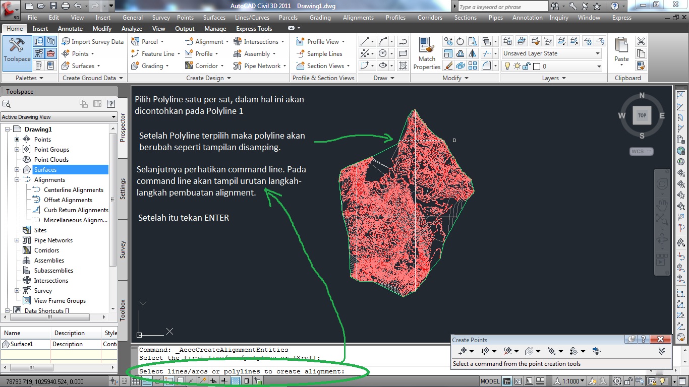The height and width of the screenshot is (387, 689).
Task: Open the Surfaces menu in menu bar
Action: [x=214, y=18]
